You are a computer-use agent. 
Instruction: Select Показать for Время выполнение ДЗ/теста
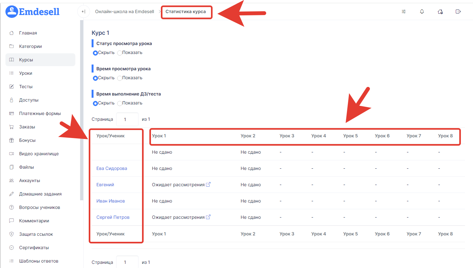[120, 103]
